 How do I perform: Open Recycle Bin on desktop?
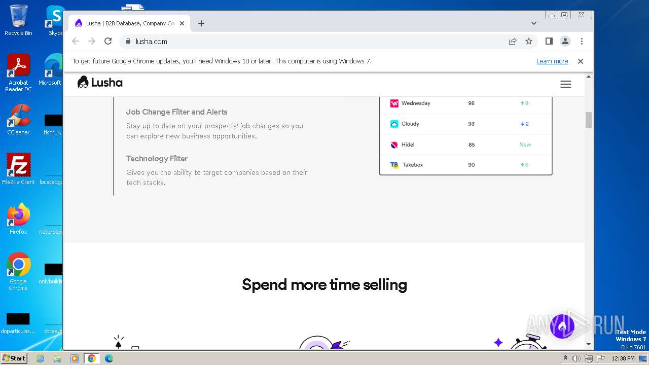coord(18,20)
